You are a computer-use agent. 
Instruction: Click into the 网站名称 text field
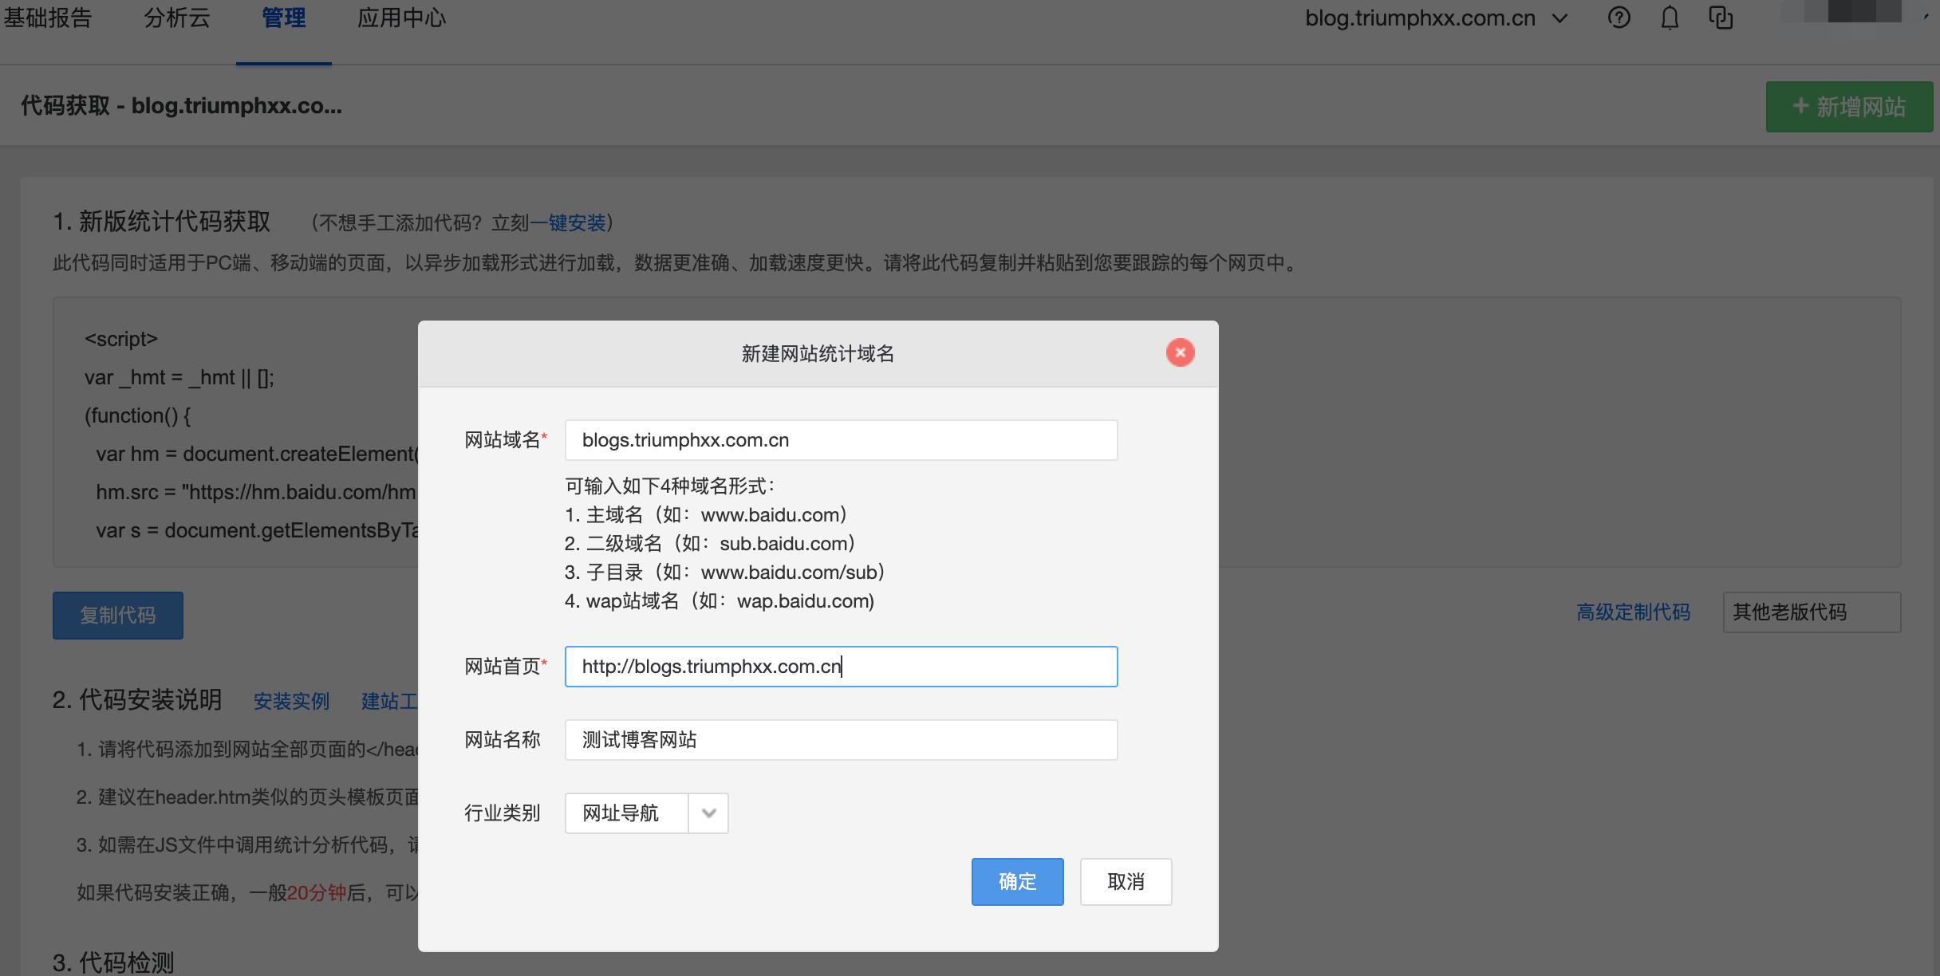tap(841, 740)
